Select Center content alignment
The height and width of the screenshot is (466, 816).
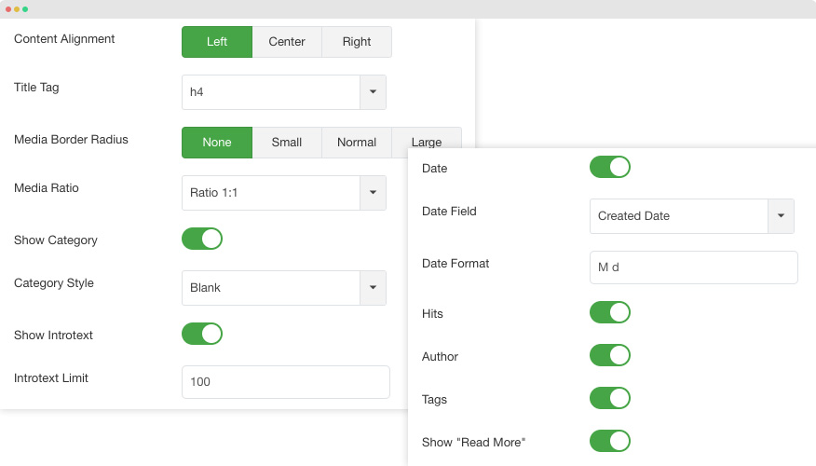pos(287,42)
